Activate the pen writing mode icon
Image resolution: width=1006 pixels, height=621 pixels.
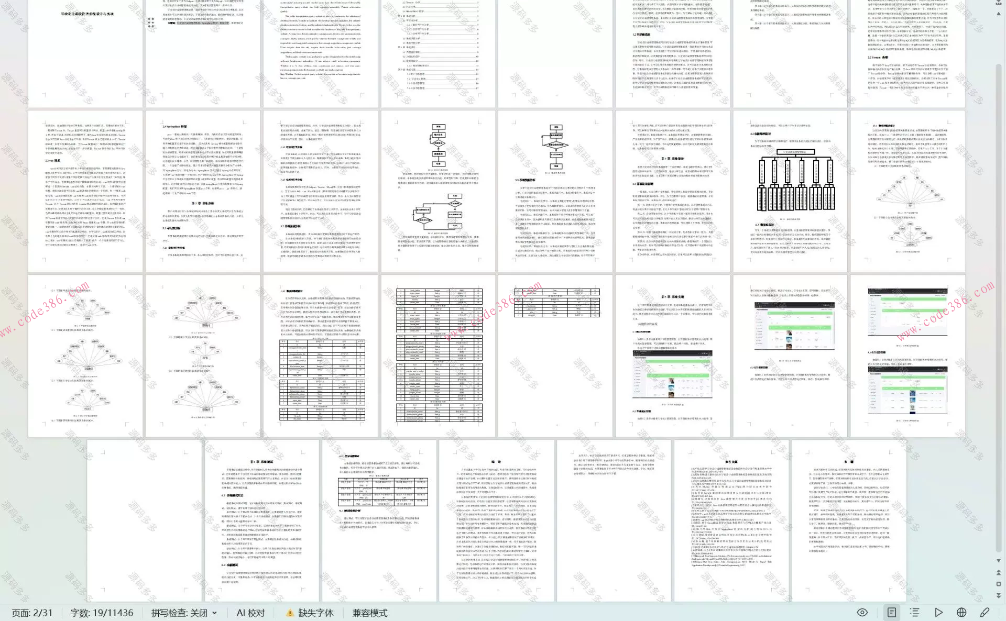click(985, 613)
